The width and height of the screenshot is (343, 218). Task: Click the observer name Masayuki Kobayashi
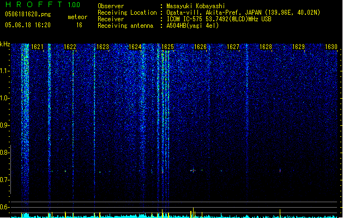[196, 6]
